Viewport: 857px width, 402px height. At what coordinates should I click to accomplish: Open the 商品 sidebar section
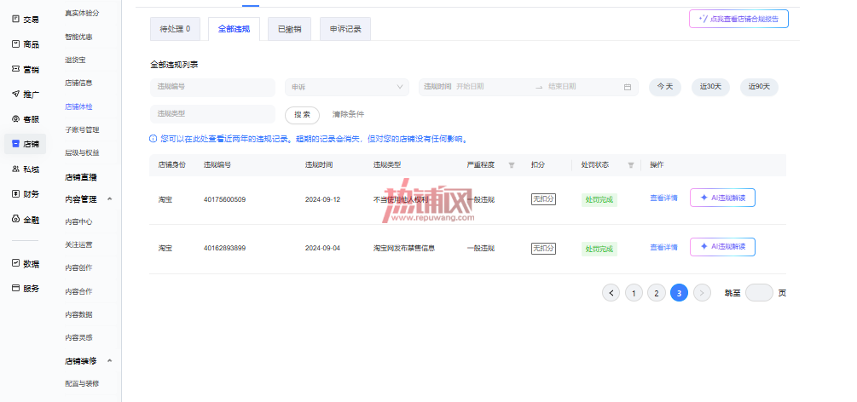click(25, 44)
